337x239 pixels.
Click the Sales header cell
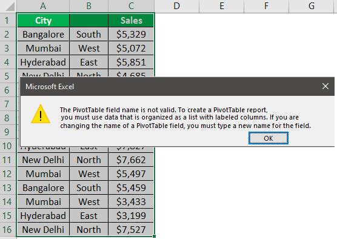pos(131,21)
